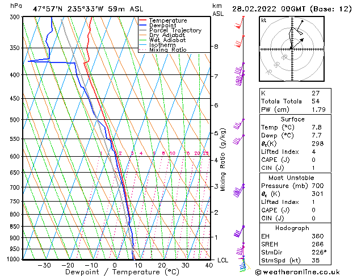Click the red Temperature line sample in legend
Viewport: 357px width, 276px height.
pos(143,20)
